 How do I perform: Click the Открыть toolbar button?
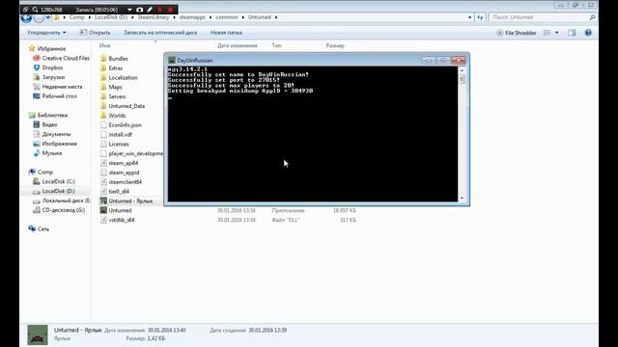(95, 33)
